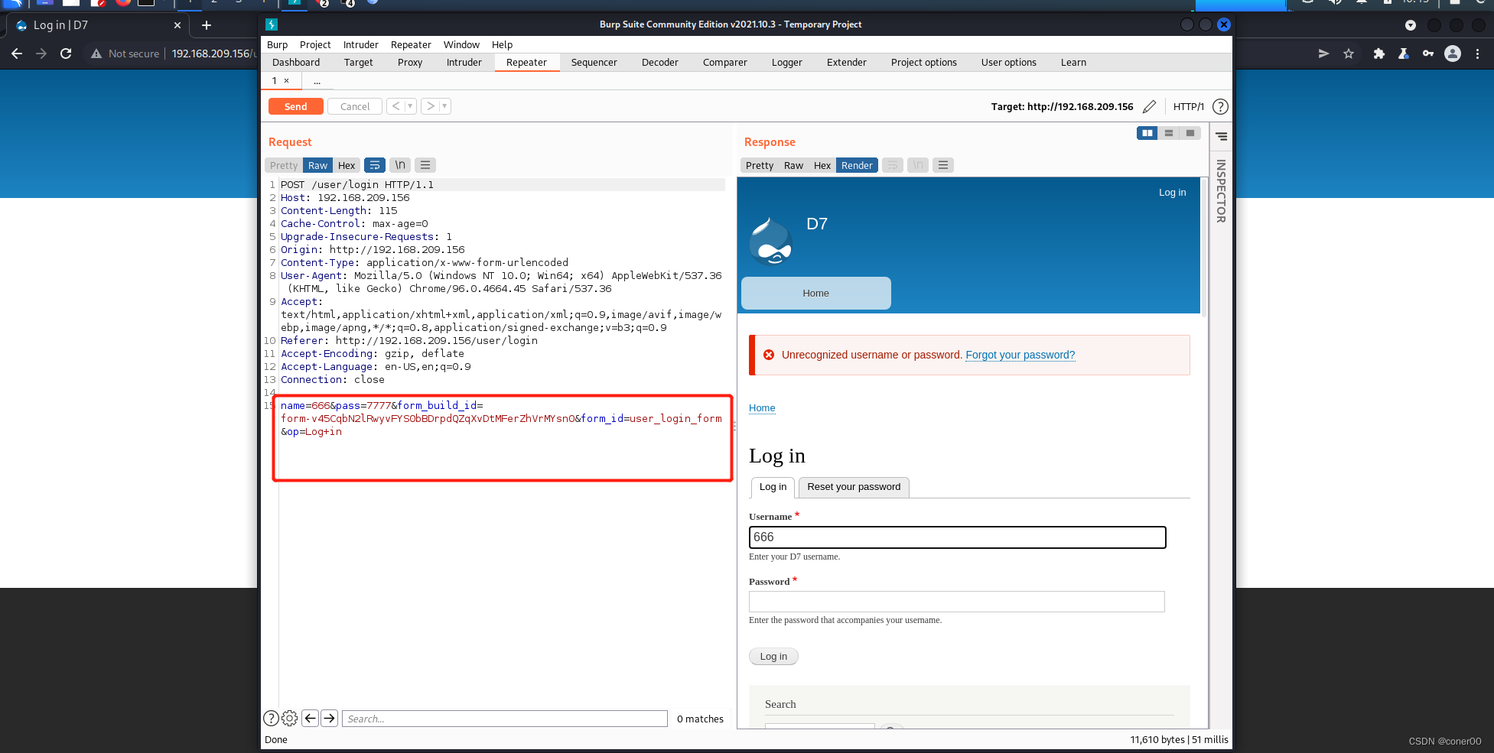
Task: Open the User options tab
Action: tap(1008, 62)
